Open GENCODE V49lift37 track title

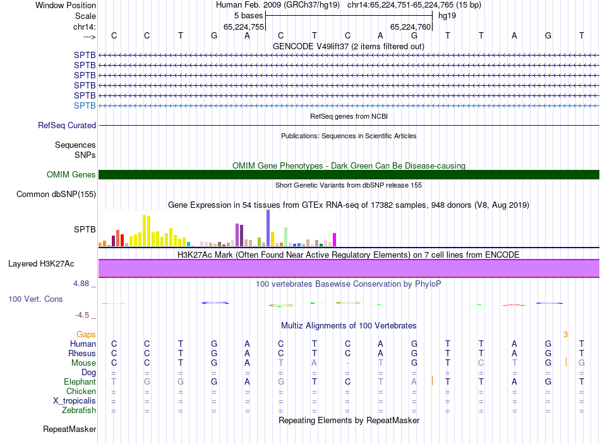[348, 46]
